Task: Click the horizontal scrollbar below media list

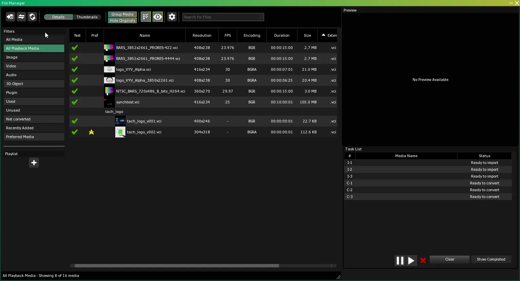Action: [x=177, y=266]
